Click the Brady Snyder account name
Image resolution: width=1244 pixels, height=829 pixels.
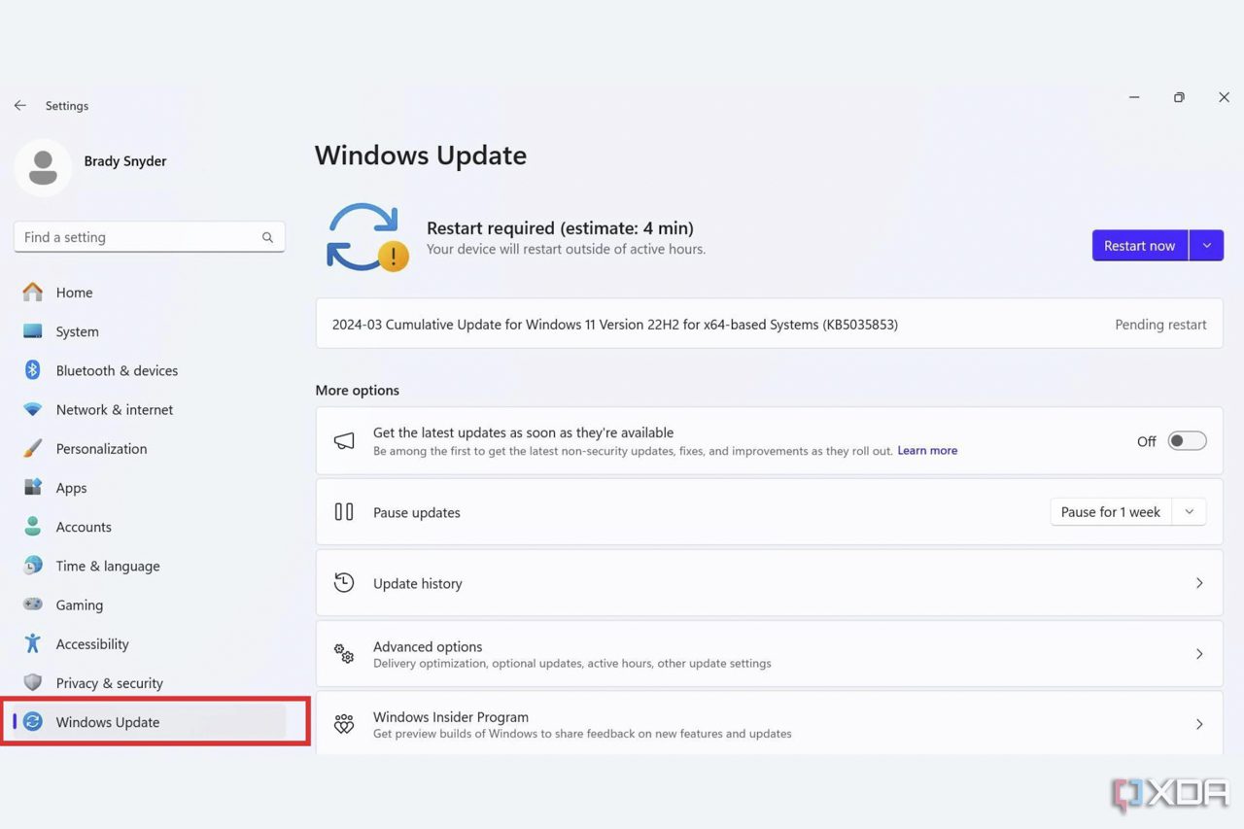tap(125, 161)
